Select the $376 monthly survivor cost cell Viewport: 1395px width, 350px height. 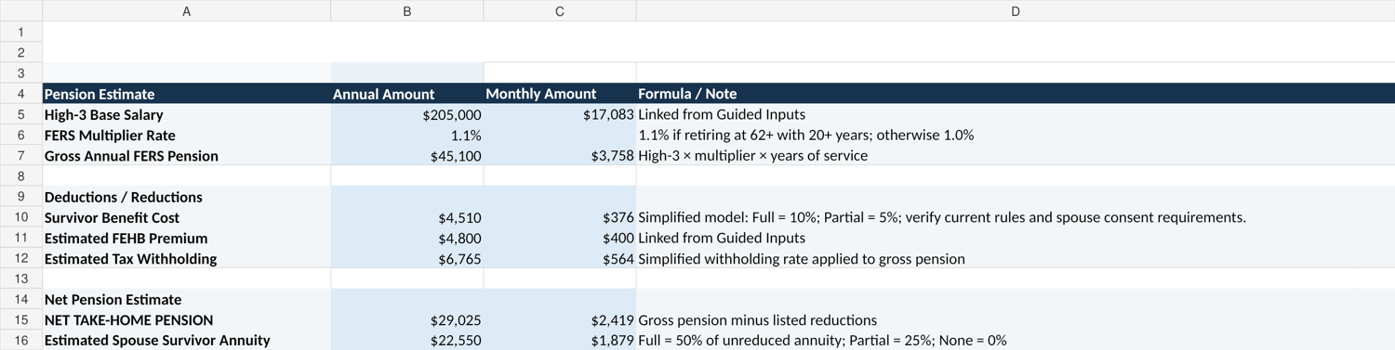coord(560,217)
